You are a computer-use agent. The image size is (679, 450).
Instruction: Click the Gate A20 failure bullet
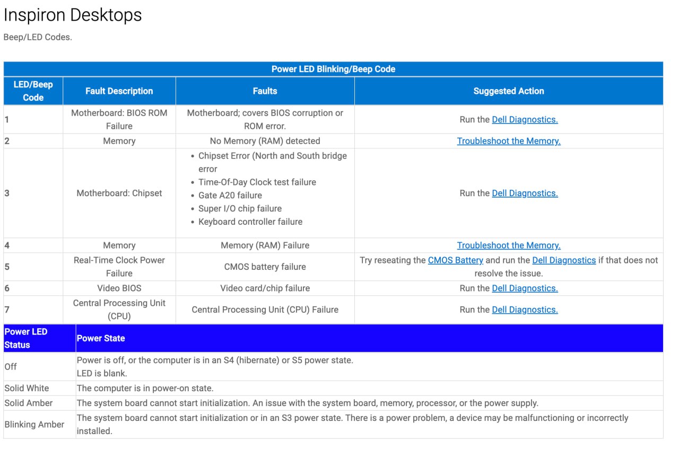pyautogui.click(x=230, y=195)
